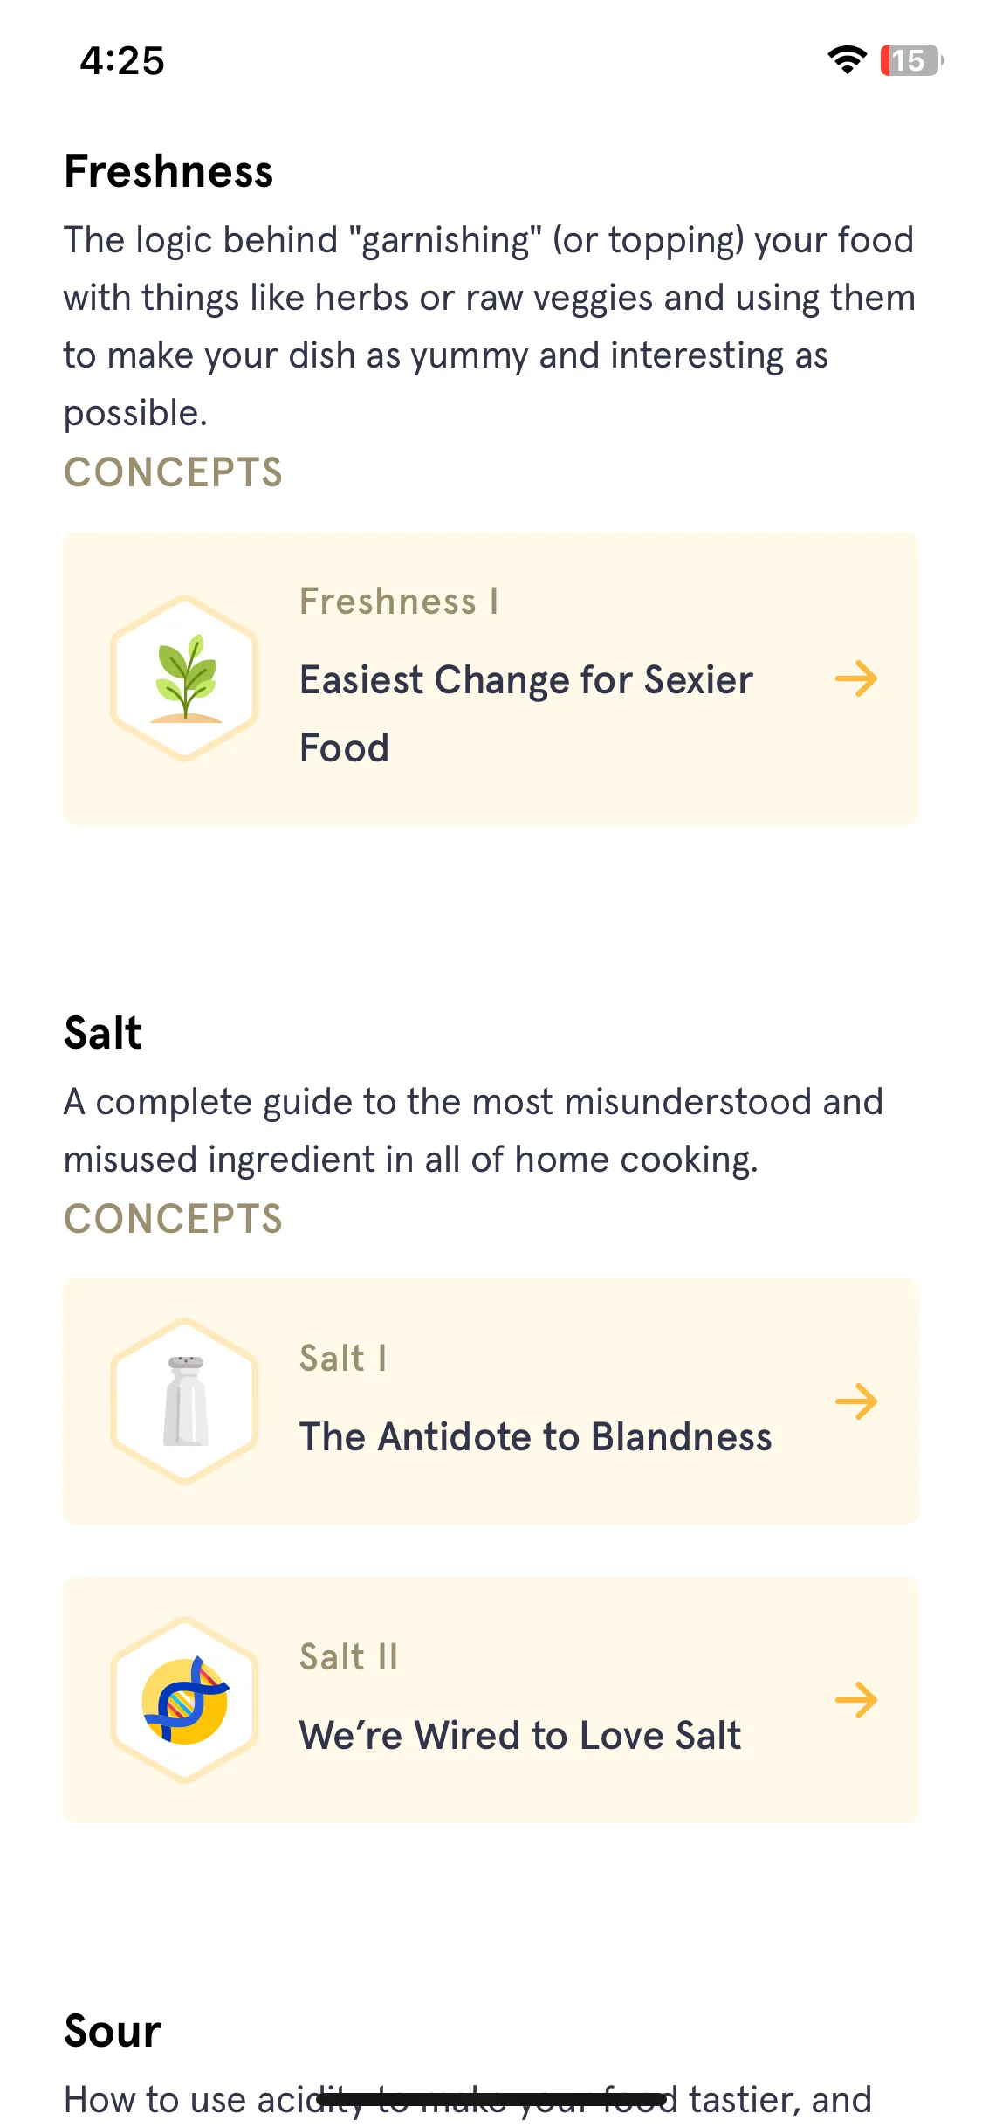Tap the green plant sprout icon
The image size is (982, 2127).
pyautogui.click(x=185, y=678)
